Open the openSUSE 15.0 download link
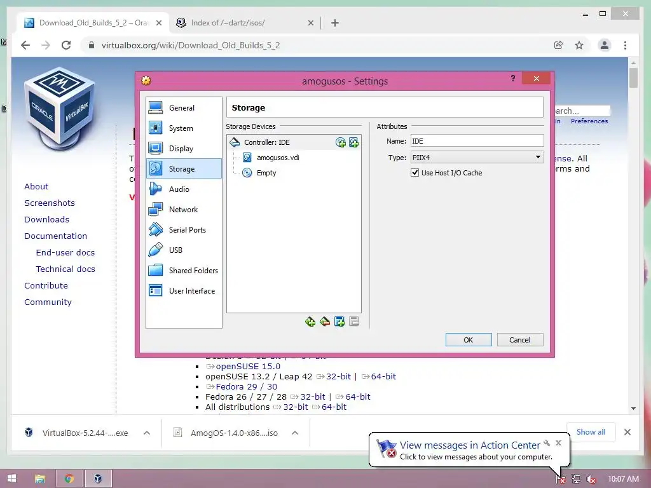This screenshot has height=488, width=651. (x=248, y=367)
